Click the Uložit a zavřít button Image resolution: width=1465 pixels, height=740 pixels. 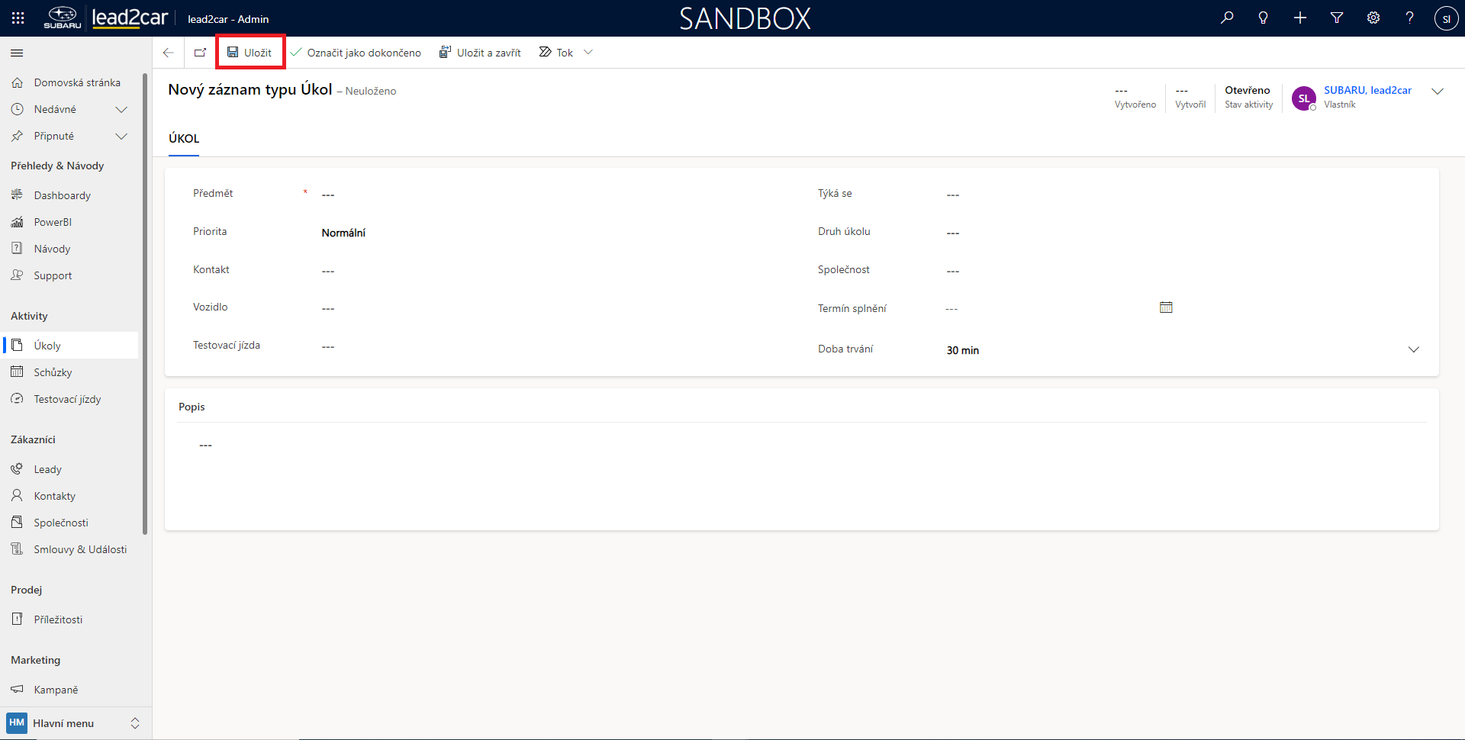[x=480, y=53]
